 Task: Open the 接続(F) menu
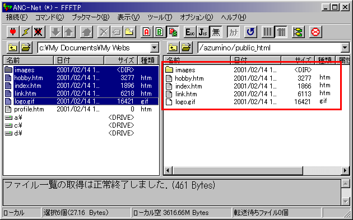point(17,17)
